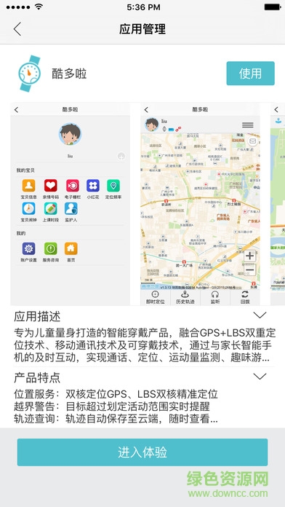285x507 pixels.
Task: Expand the 产品特点 section chevron
Action: tap(260, 377)
